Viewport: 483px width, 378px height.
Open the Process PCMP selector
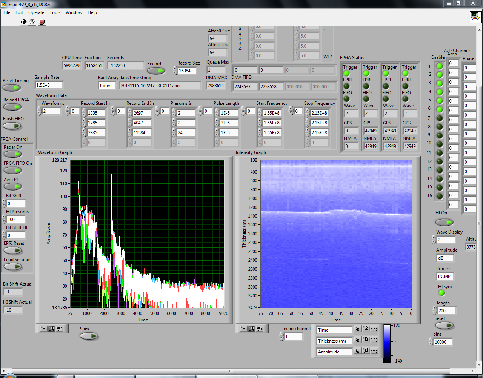[x=445, y=277]
